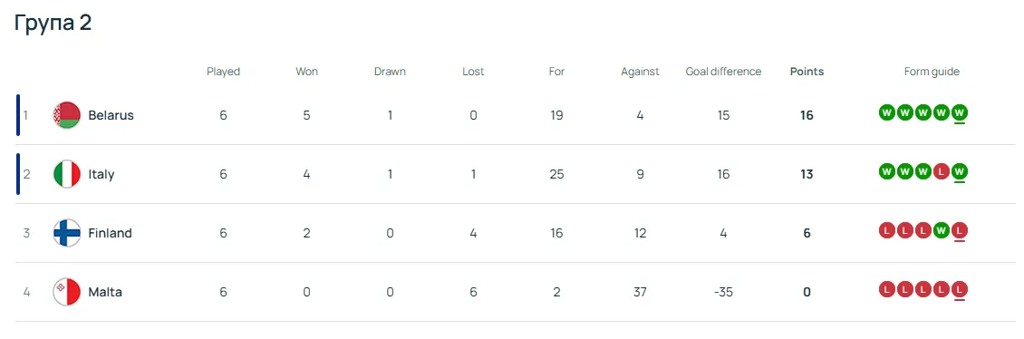Select Italy's red L form badge
The image size is (1024, 339).
(941, 172)
